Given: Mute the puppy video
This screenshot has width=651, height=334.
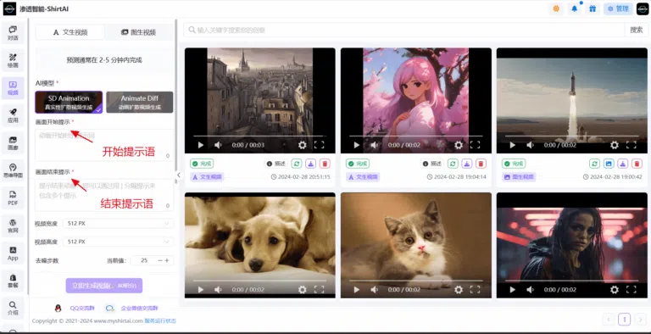Looking at the screenshot, I should coord(218,290).
